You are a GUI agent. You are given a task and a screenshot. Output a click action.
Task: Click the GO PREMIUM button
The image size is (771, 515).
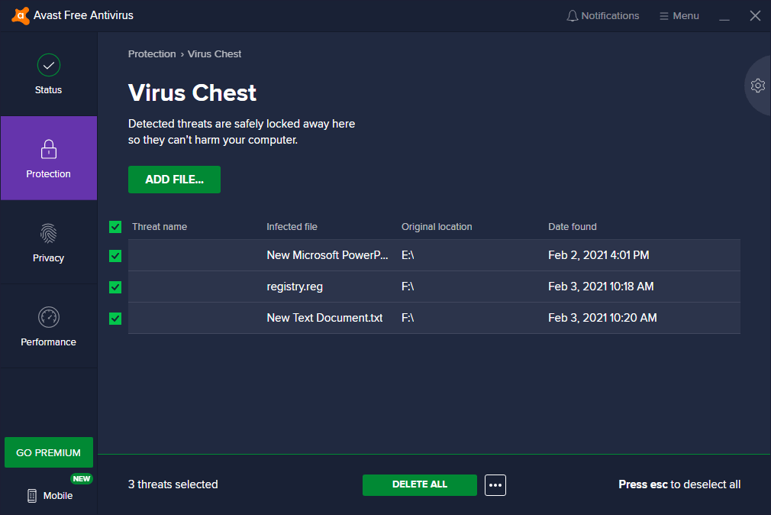pos(49,452)
